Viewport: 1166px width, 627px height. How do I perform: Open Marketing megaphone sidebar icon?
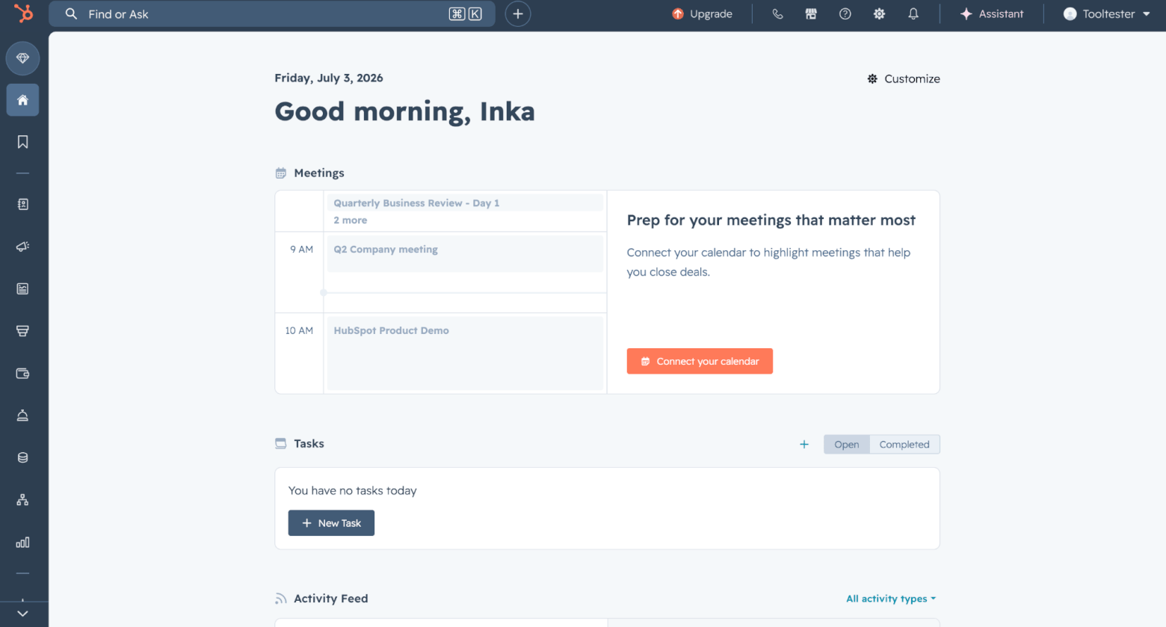(22, 247)
